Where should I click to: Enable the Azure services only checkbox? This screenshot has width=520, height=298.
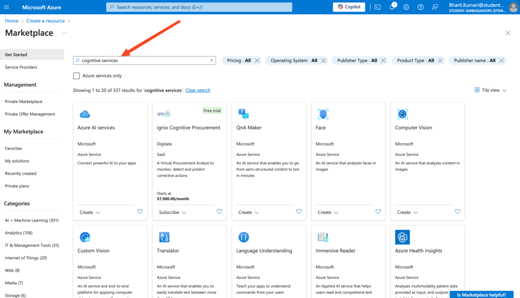[x=77, y=76]
